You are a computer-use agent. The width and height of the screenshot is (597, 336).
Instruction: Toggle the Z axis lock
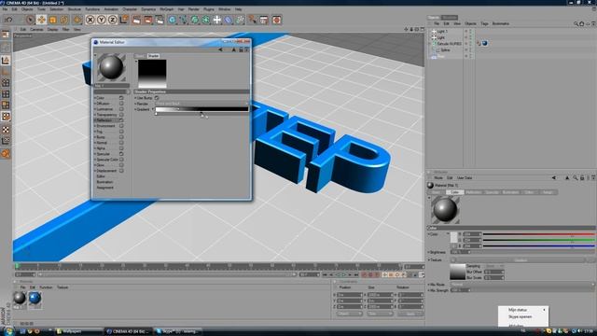coord(113,20)
